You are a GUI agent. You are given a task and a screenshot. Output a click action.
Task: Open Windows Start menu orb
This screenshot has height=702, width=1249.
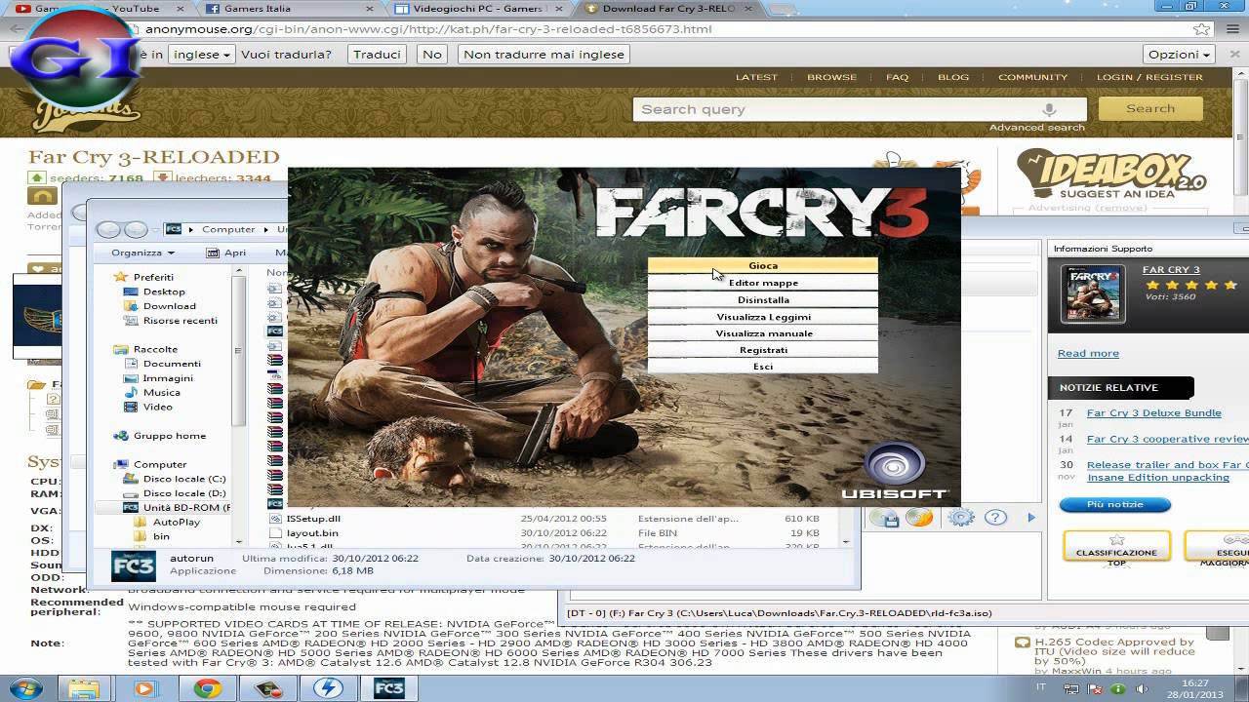26,688
